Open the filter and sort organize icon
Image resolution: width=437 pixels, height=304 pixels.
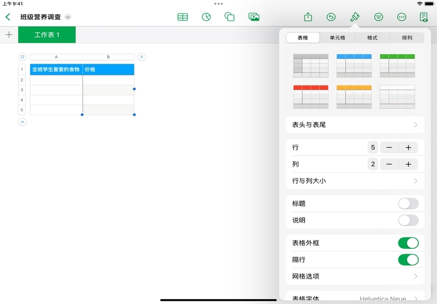pos(379,17)
